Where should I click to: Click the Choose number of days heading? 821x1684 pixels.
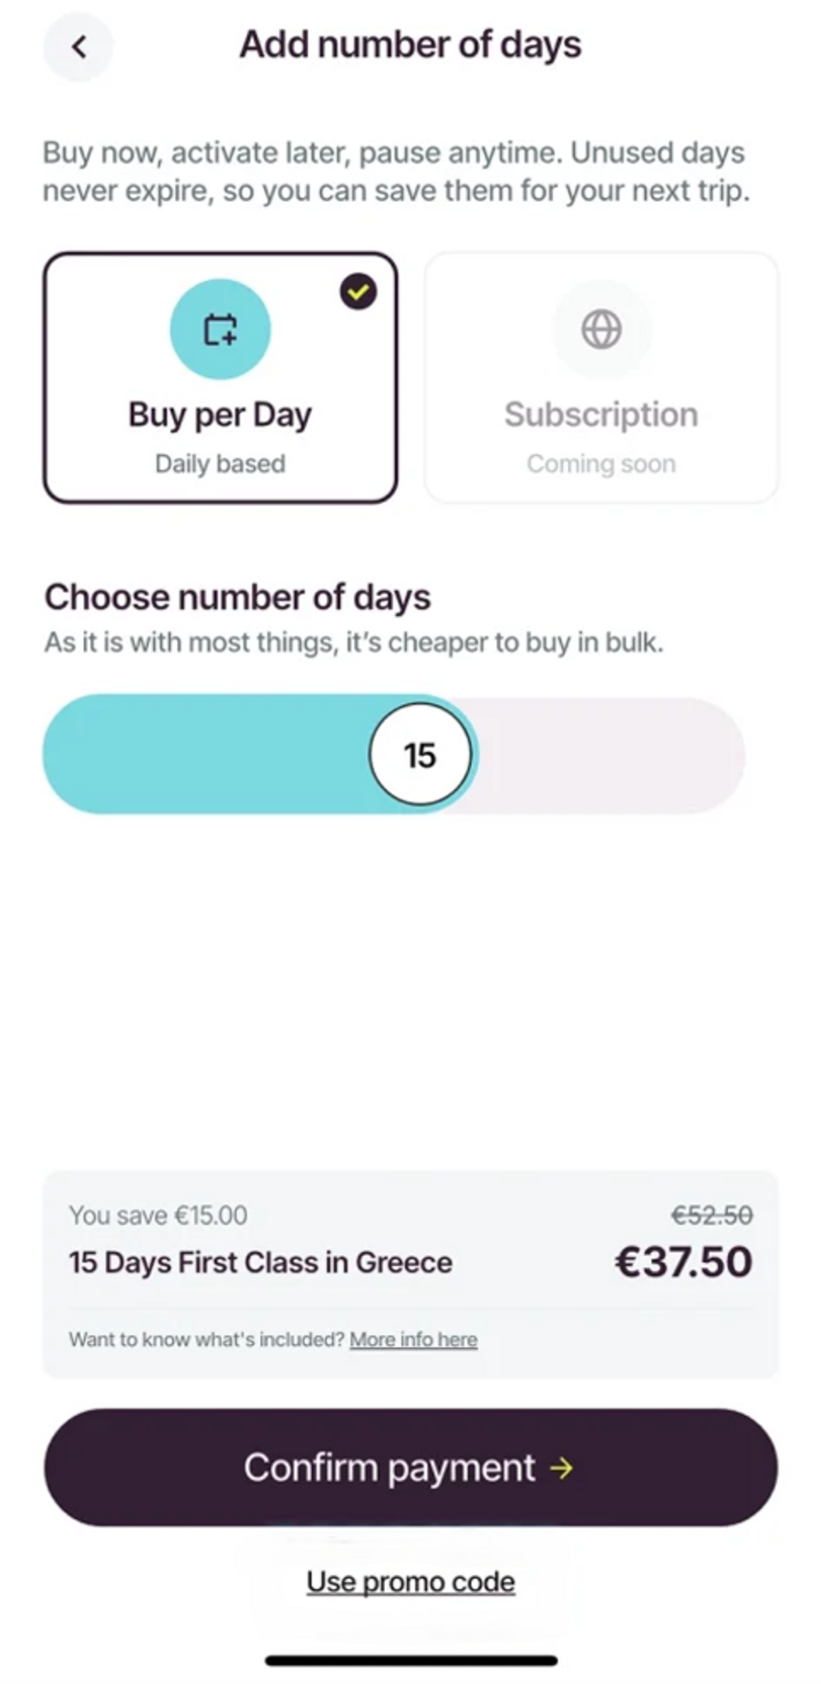point(237,598)
